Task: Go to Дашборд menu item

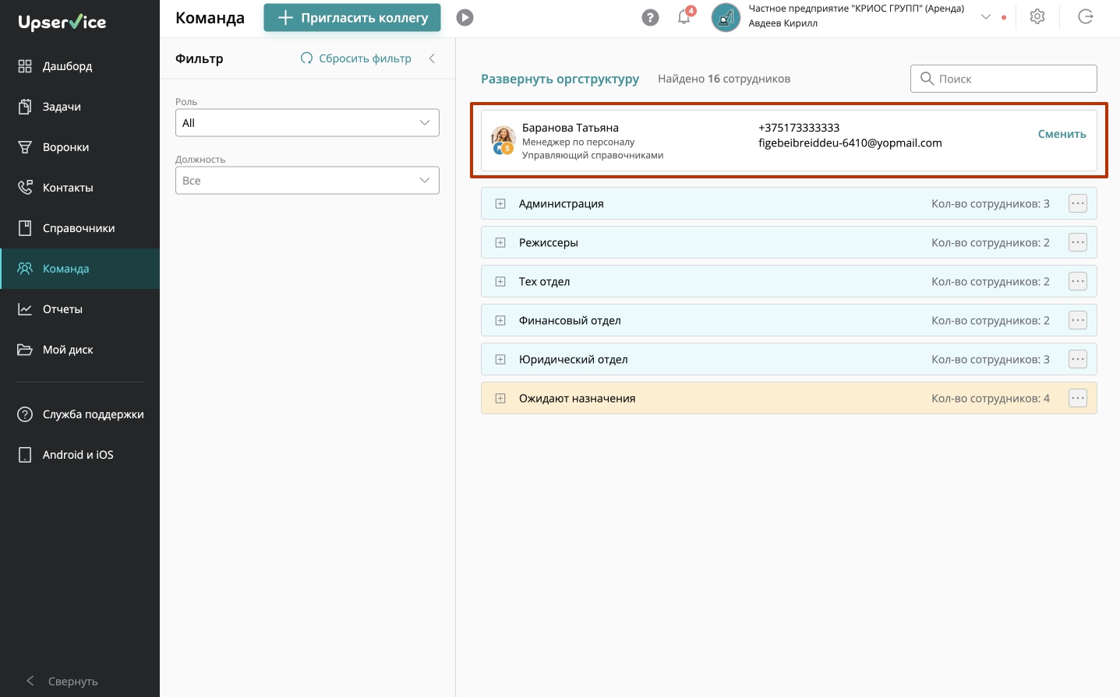Action: (x=79, y=66)
